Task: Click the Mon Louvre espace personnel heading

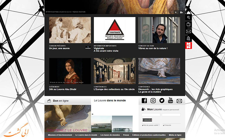Action: click(163, 109)
